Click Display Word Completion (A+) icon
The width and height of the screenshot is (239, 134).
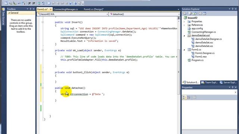pos(19,3)
